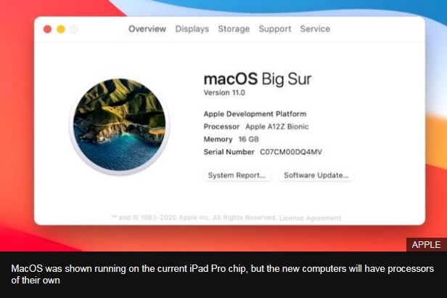Click the macOS Big Sur title text

(x=258, y=78)
